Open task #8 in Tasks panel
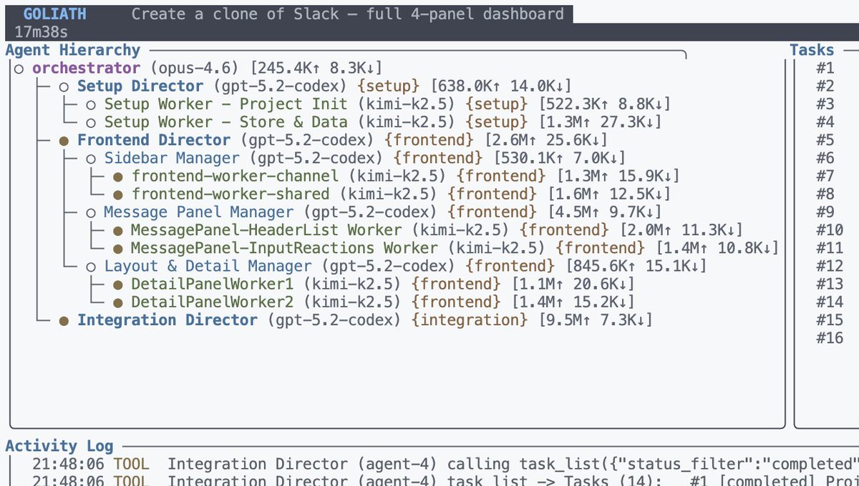Image resolution: width=859 pixels, height=486 pixels. (x=825, y=194)
